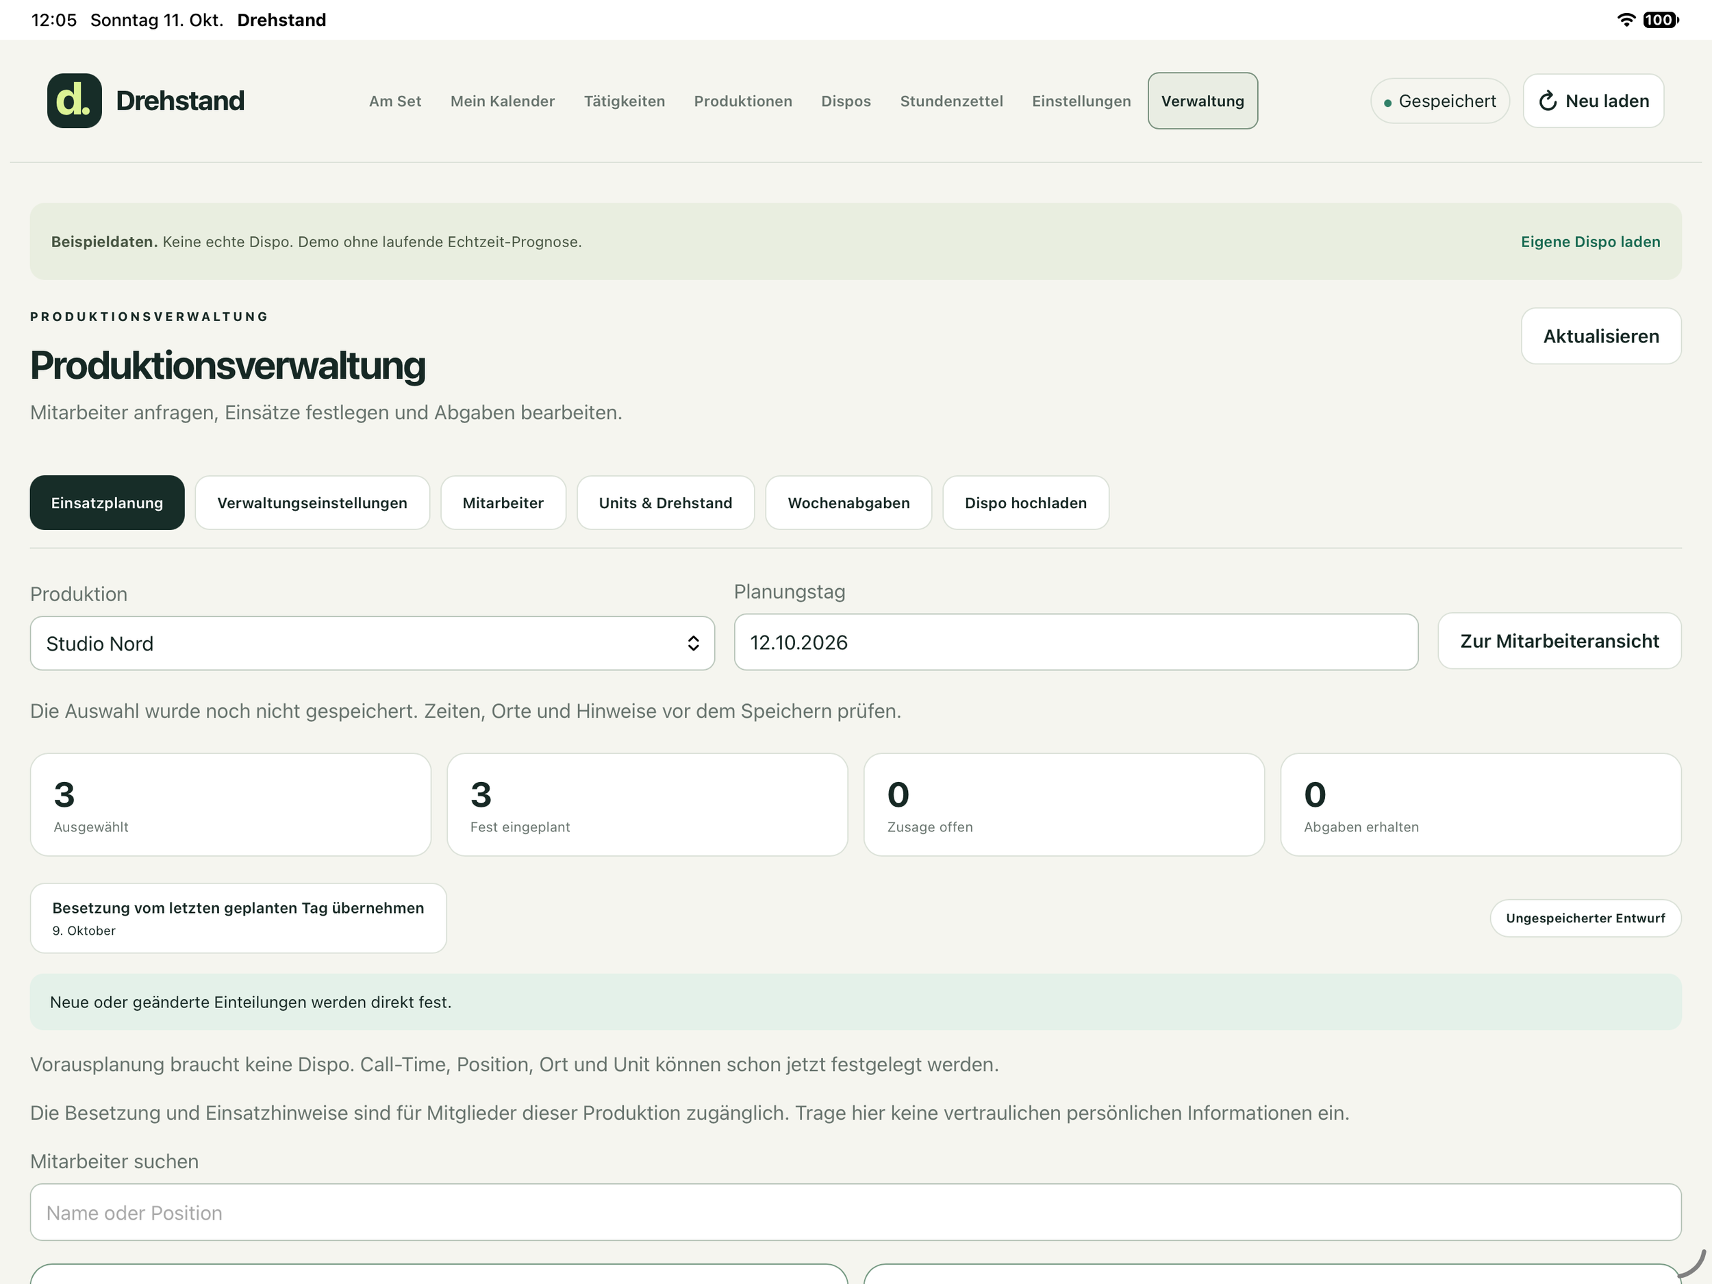
Task: Open the Dispo hochladen tab
Action: [x=1026, y=502]
